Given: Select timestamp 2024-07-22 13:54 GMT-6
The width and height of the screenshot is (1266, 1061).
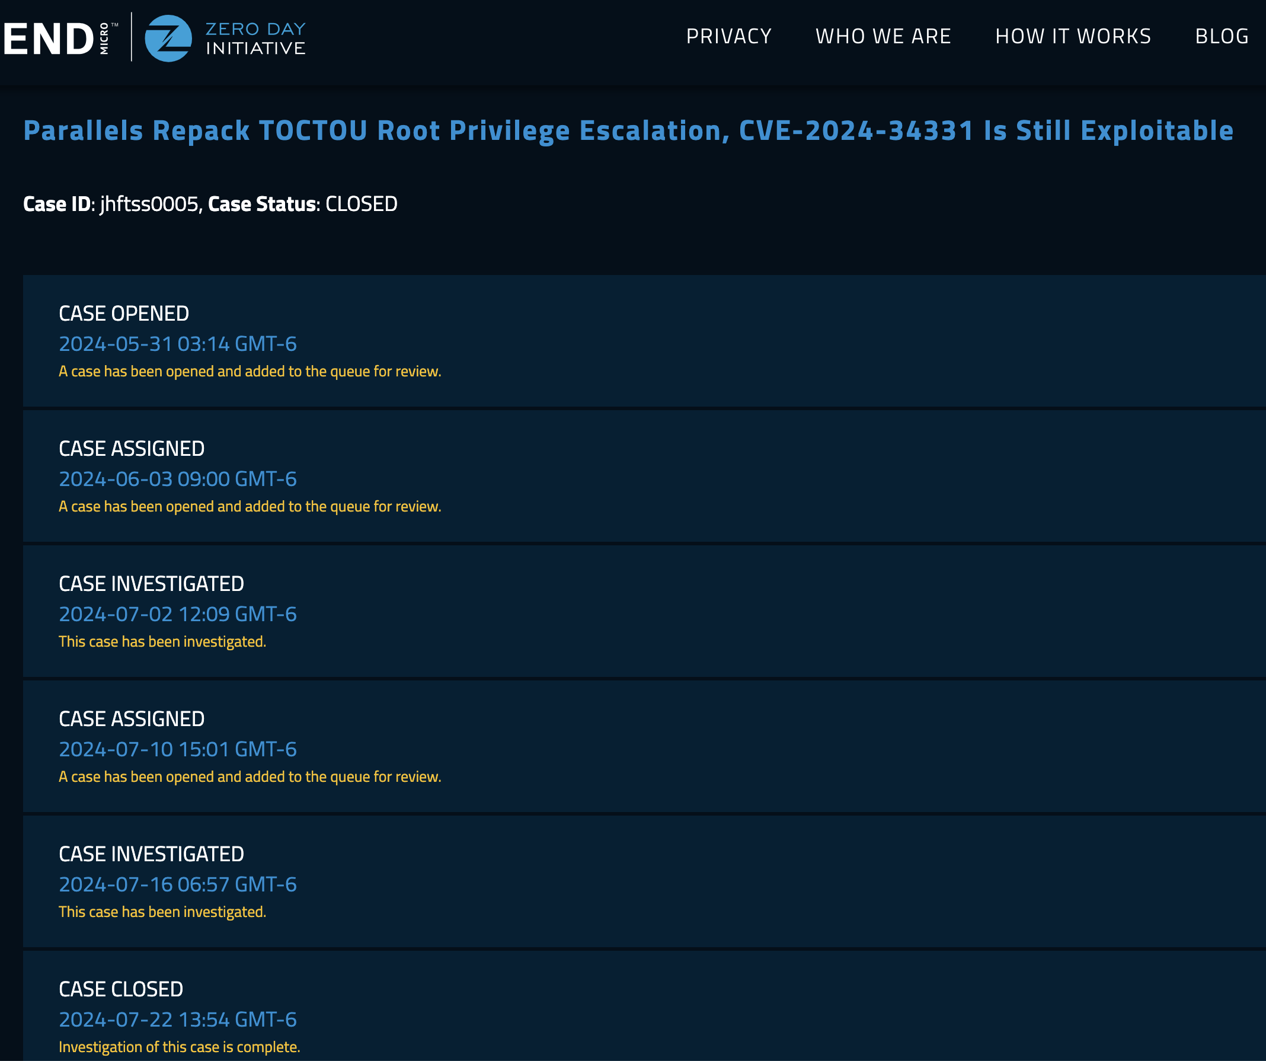Looking at the screenshot, I should coord(178,1019).
